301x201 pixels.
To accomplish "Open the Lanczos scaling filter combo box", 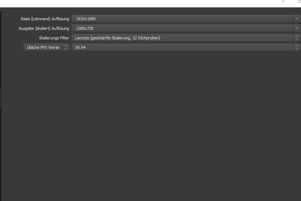I will 182,38.
